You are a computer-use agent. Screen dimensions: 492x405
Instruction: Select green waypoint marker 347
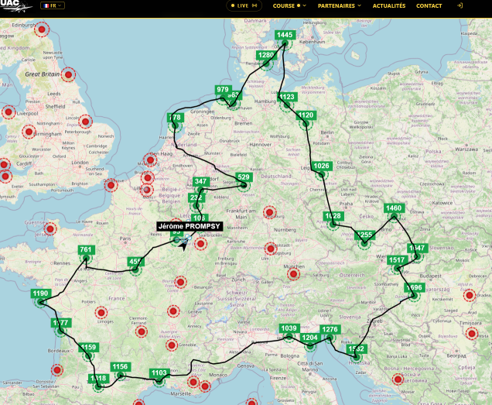point(201,181)
